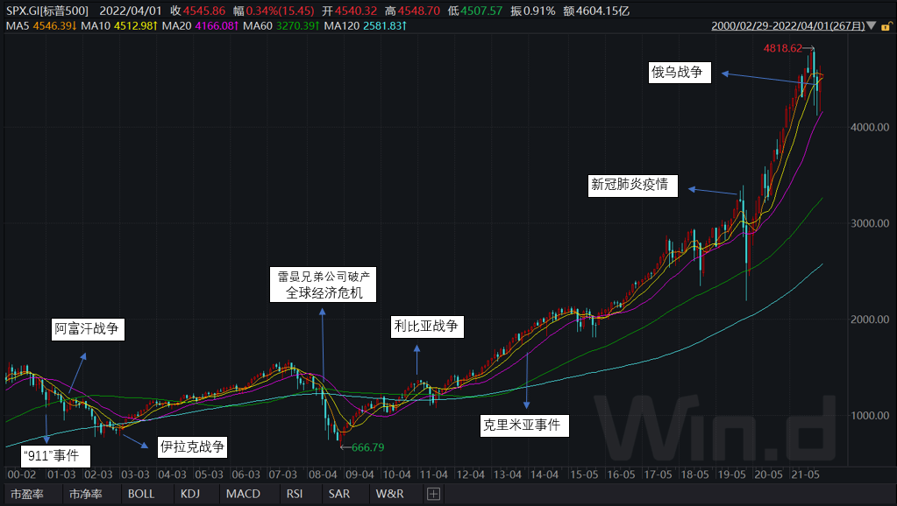
Task: Click the SPX.GI[标普500] ticker name
Action: click(47, 11)
